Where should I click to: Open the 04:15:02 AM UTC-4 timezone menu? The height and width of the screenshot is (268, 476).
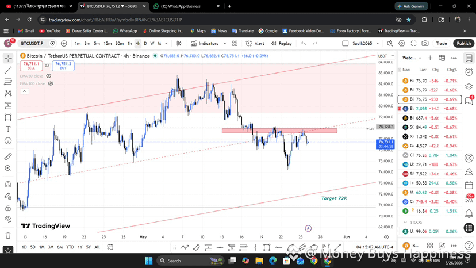tap(375, 247)
